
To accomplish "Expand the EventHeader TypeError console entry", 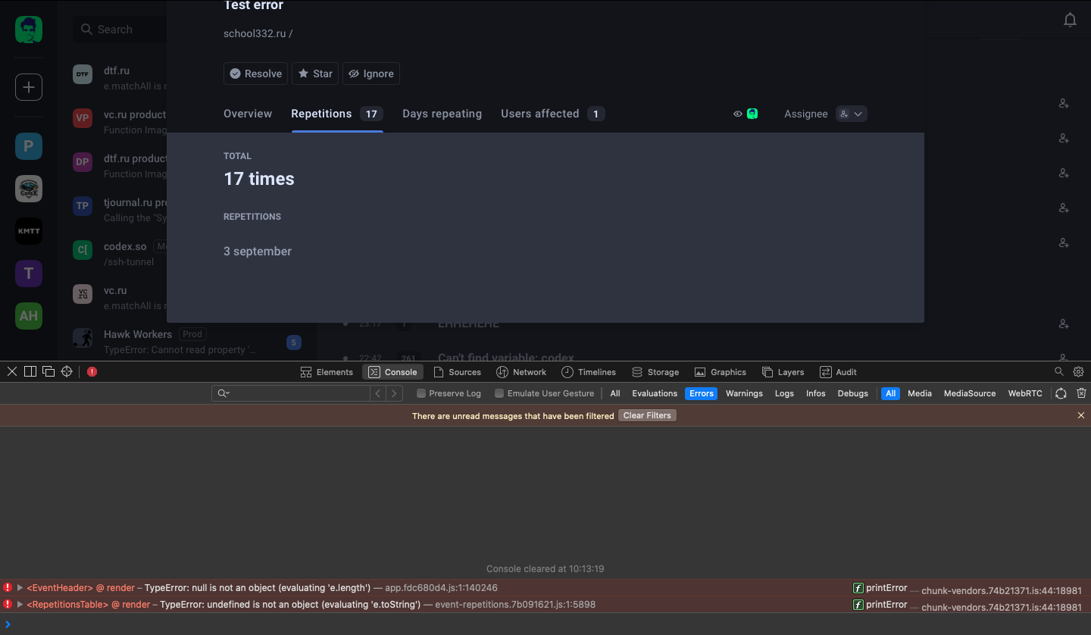I will pyautogui.click(x=19, y=587).
